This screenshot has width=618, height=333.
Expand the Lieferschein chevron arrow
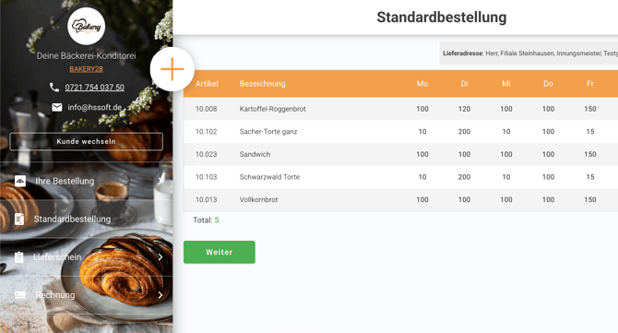160,257
